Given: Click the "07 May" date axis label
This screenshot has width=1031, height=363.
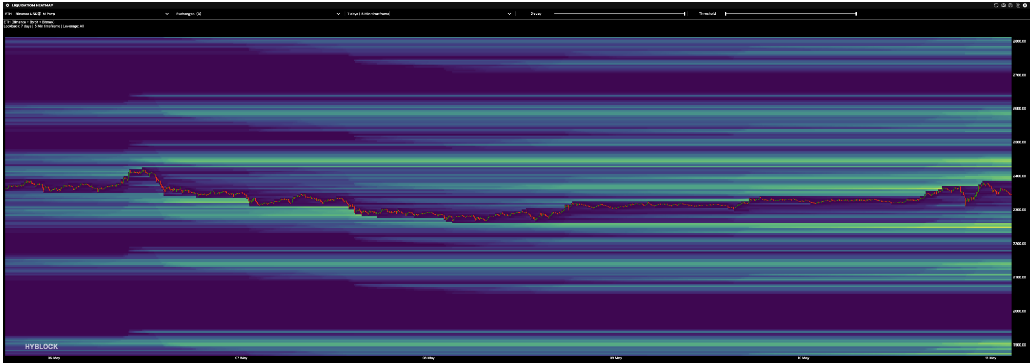Looking at the screenshot, I should coord(241,358).
